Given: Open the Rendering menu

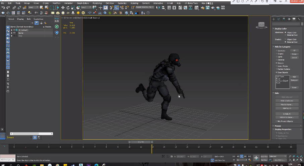Looking at the screenshot, I should click(97, 3).
